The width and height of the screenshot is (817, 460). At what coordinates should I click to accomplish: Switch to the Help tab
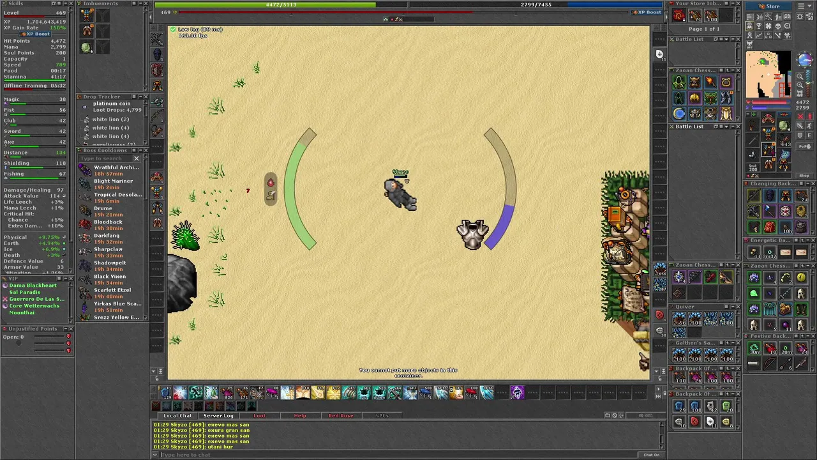click(x=300, y=415)
